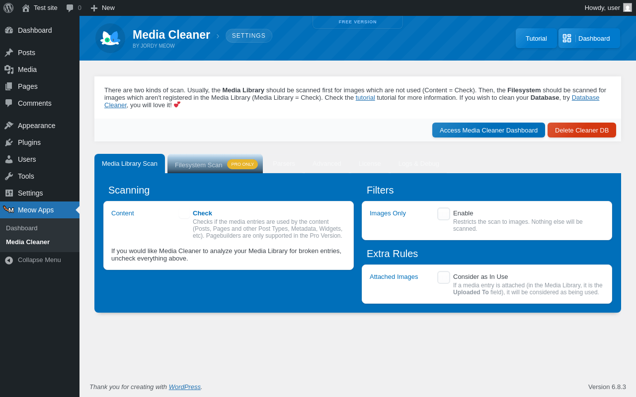Click the Media Cleaner cat logo
The width and height of the screenshot is (636, 397).
(110, 38)
